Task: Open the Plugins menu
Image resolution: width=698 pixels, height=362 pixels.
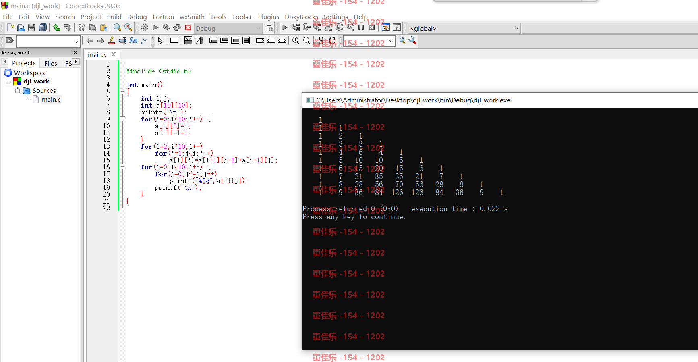Action: (269, 17)
